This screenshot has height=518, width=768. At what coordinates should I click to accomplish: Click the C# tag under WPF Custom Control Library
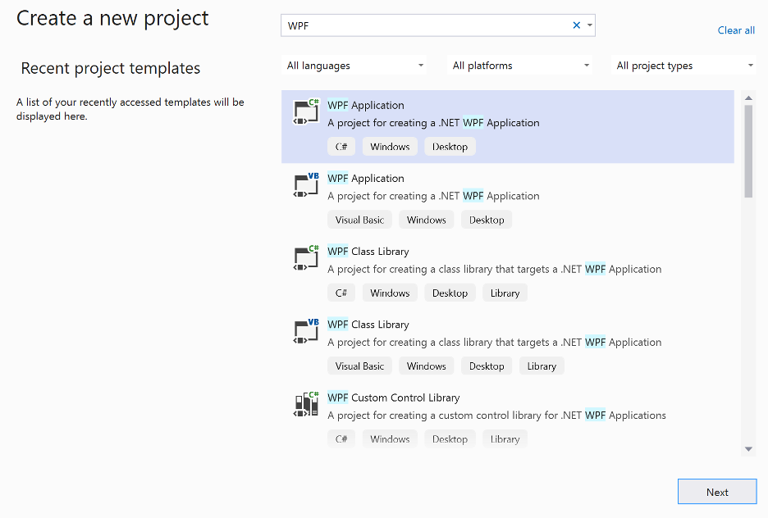pos(341,439)
